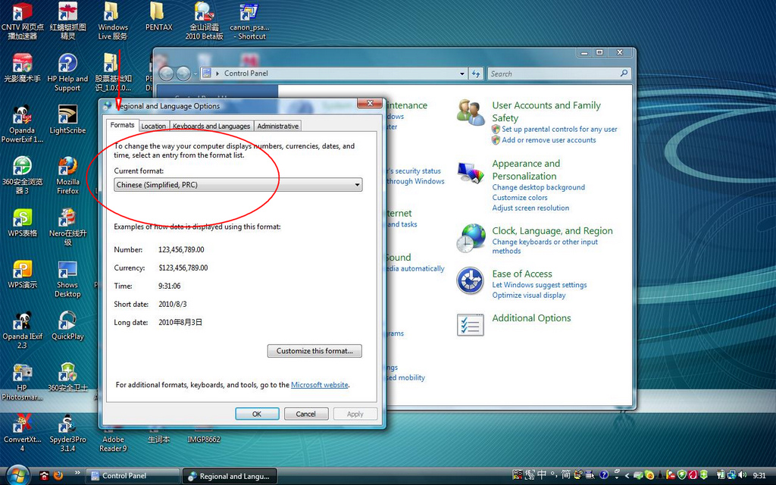Switch to the Formats tab
This screenshot has width=776, height=485.
(x=122, y=125)
